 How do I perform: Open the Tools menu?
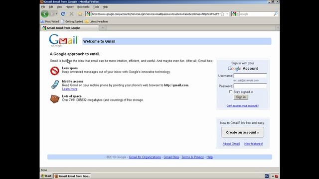(x=96, y=6)
